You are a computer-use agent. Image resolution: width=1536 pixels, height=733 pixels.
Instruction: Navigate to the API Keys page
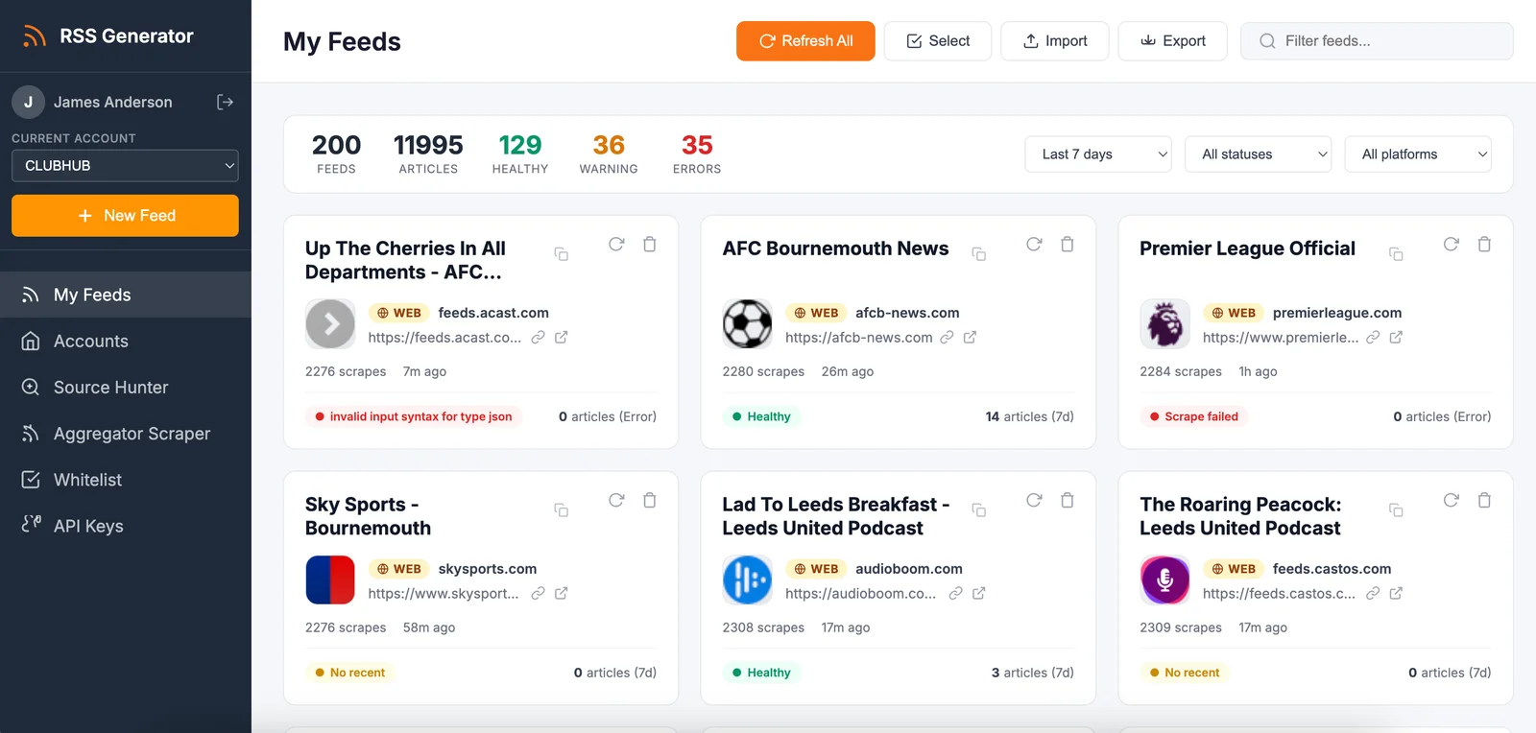[88, 526]
